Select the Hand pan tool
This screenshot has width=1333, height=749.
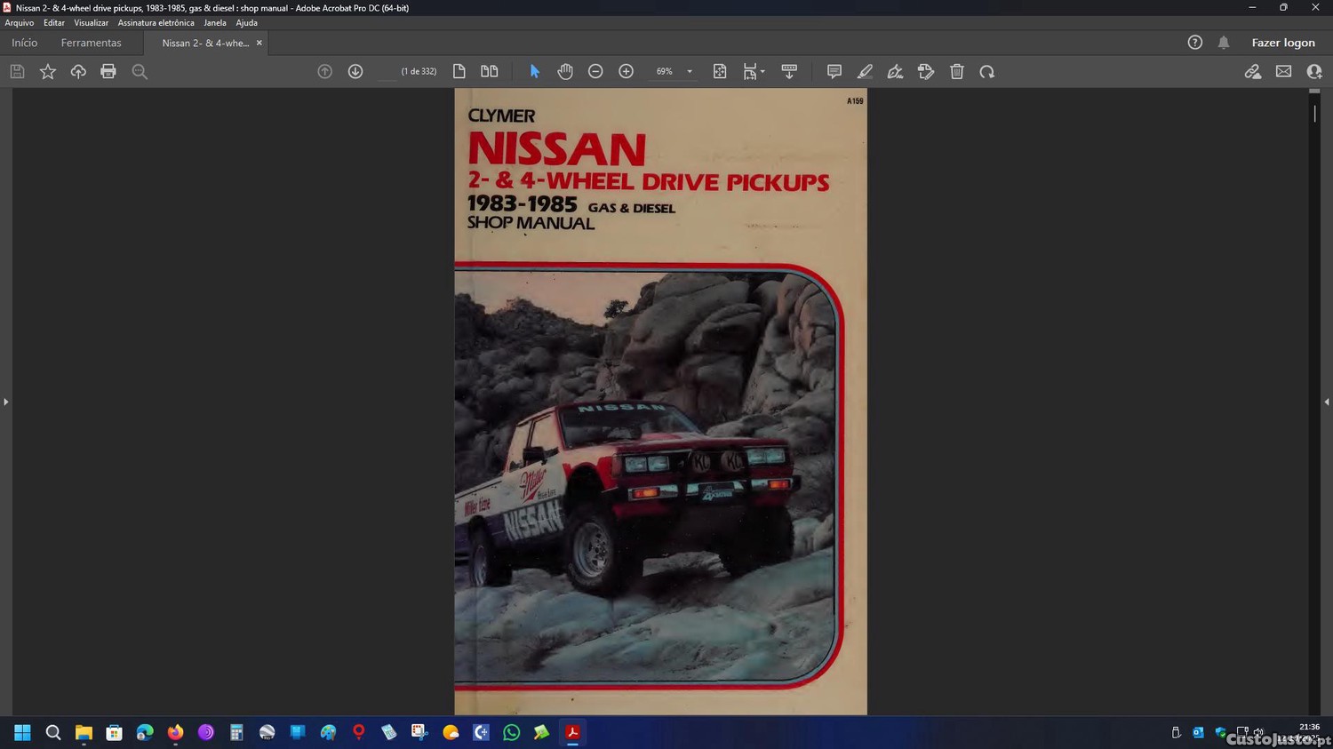(x=565, y=71)
